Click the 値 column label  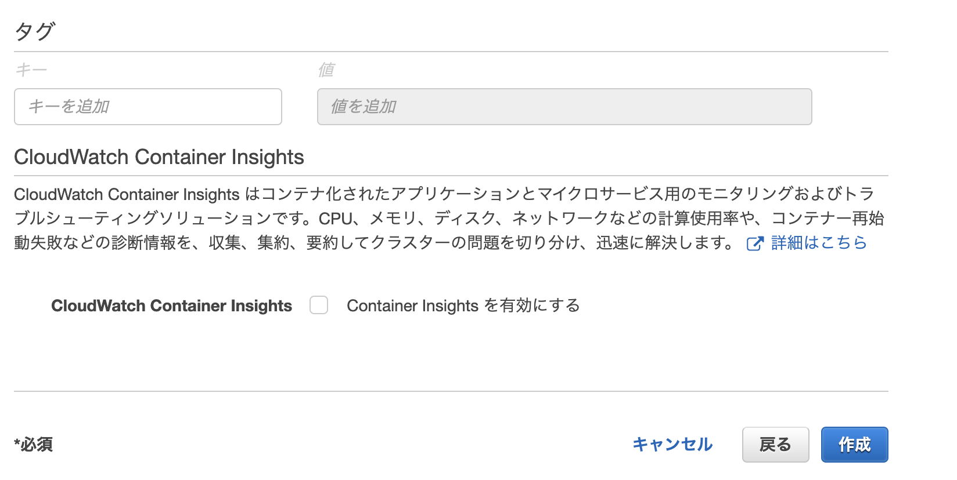click(x=326, y=70)
